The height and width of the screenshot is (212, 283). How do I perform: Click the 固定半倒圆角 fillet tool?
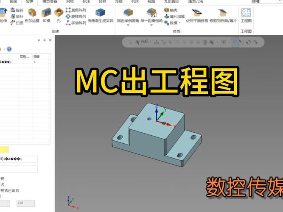[128, 16]
